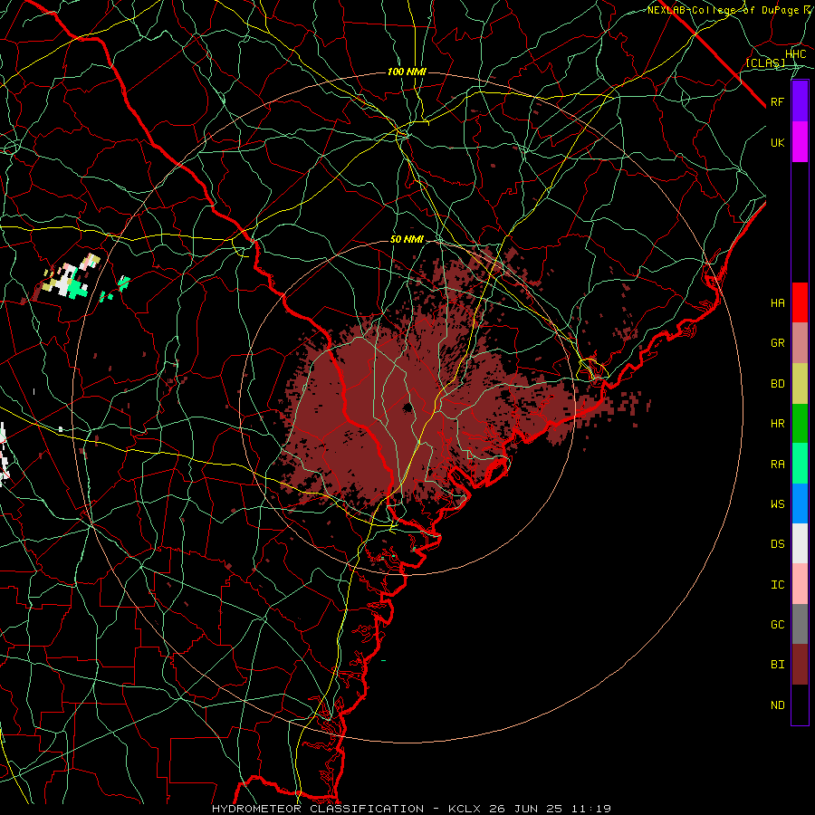Click the ND legend label
Image resolution: width=815 pixels, height=815 pixels.
pos(778,705)
